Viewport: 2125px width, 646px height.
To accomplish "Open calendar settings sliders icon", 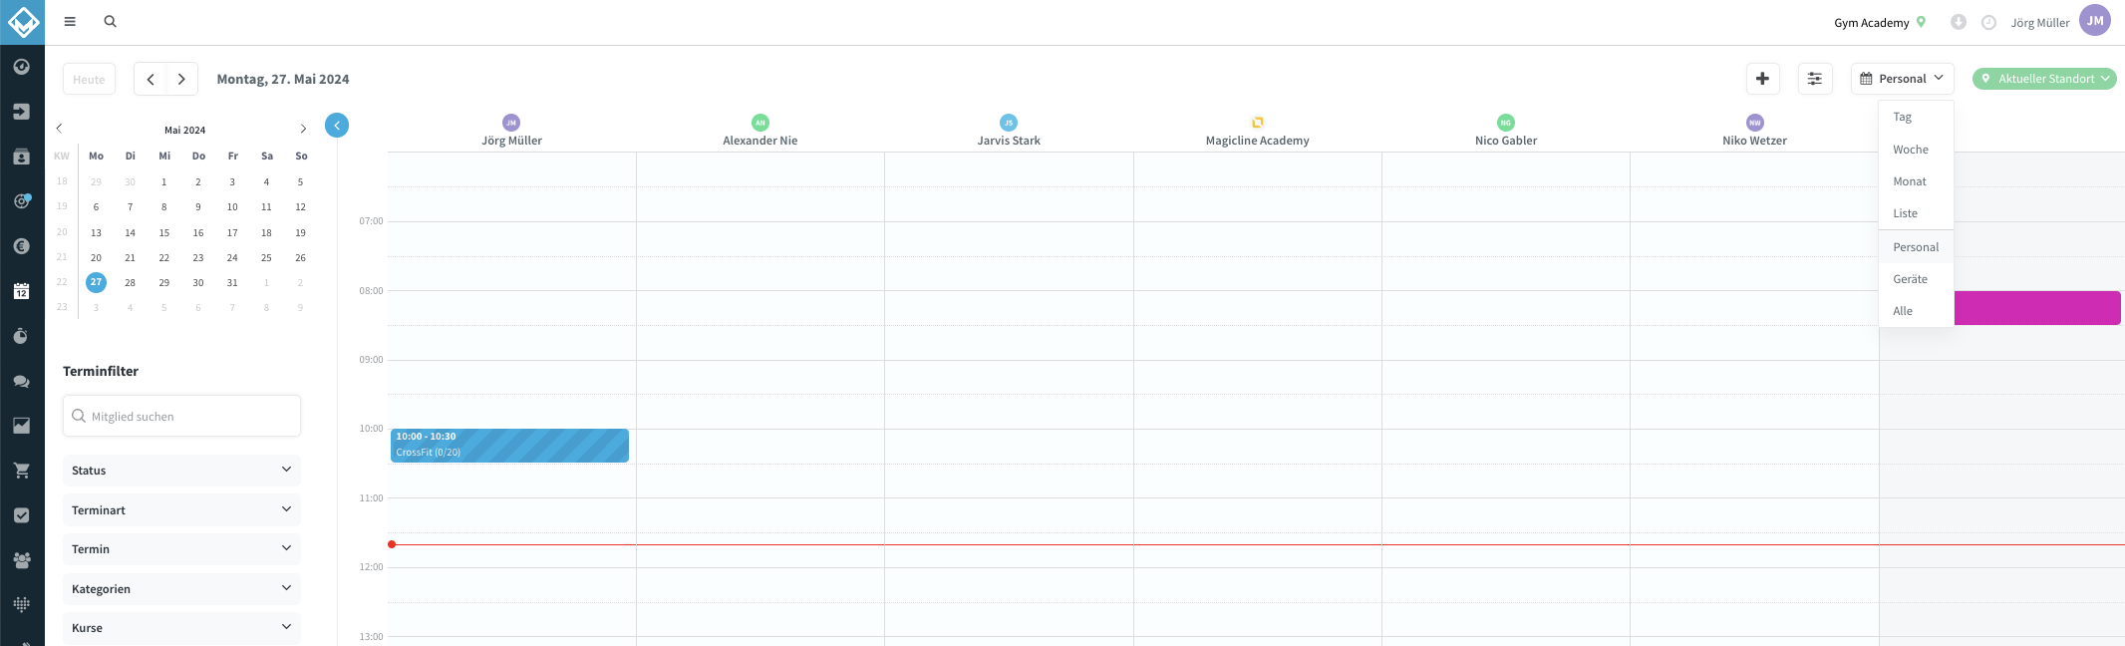I will click(1815, 79).
